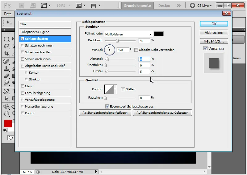
Task: Switch to Grundelemente workspace
Action: point(137,6)
